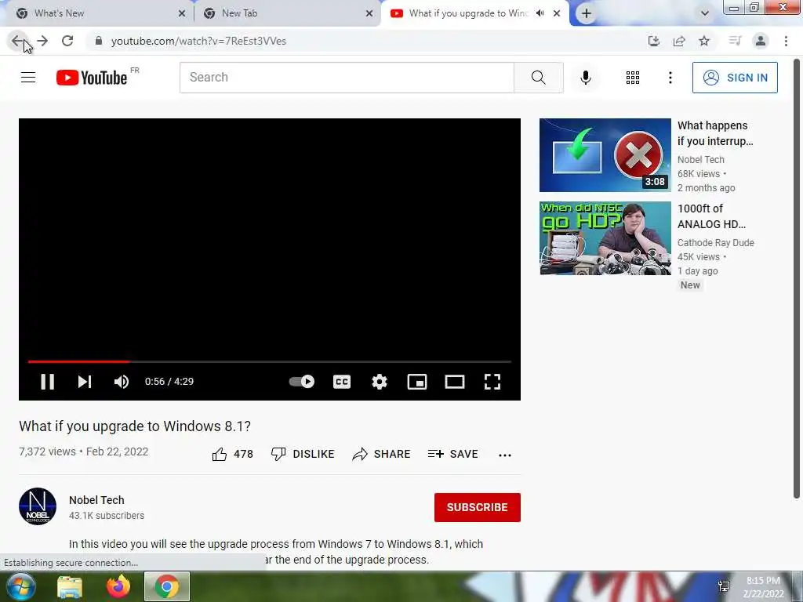Open more actions ellipsis under video
The height and width of the screenshot is (602, 803).
505,455
